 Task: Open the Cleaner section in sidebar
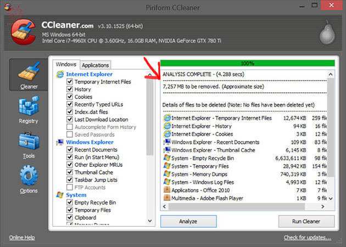click(x=29, y=75)
